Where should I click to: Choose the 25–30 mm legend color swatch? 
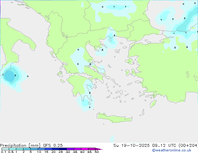63,149
